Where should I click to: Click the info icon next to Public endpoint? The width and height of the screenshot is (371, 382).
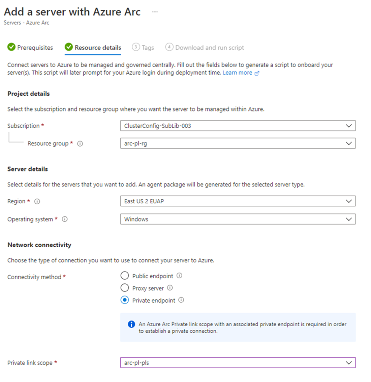(179, 276)
